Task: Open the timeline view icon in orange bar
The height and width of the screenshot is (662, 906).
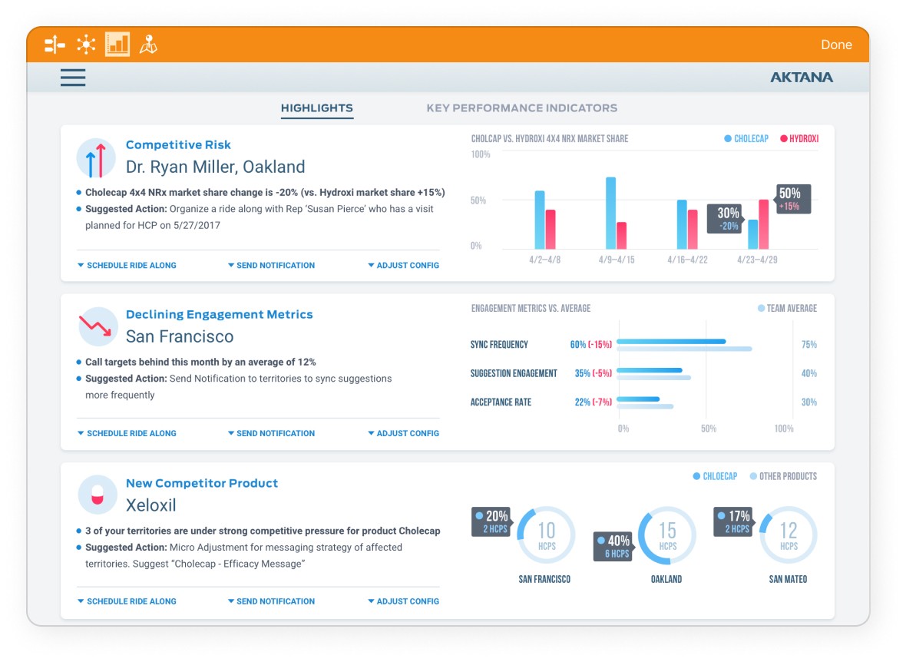Action: [x=55, y=45]
